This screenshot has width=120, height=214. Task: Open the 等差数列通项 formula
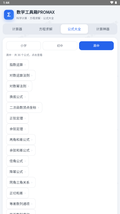click(21, 204)
